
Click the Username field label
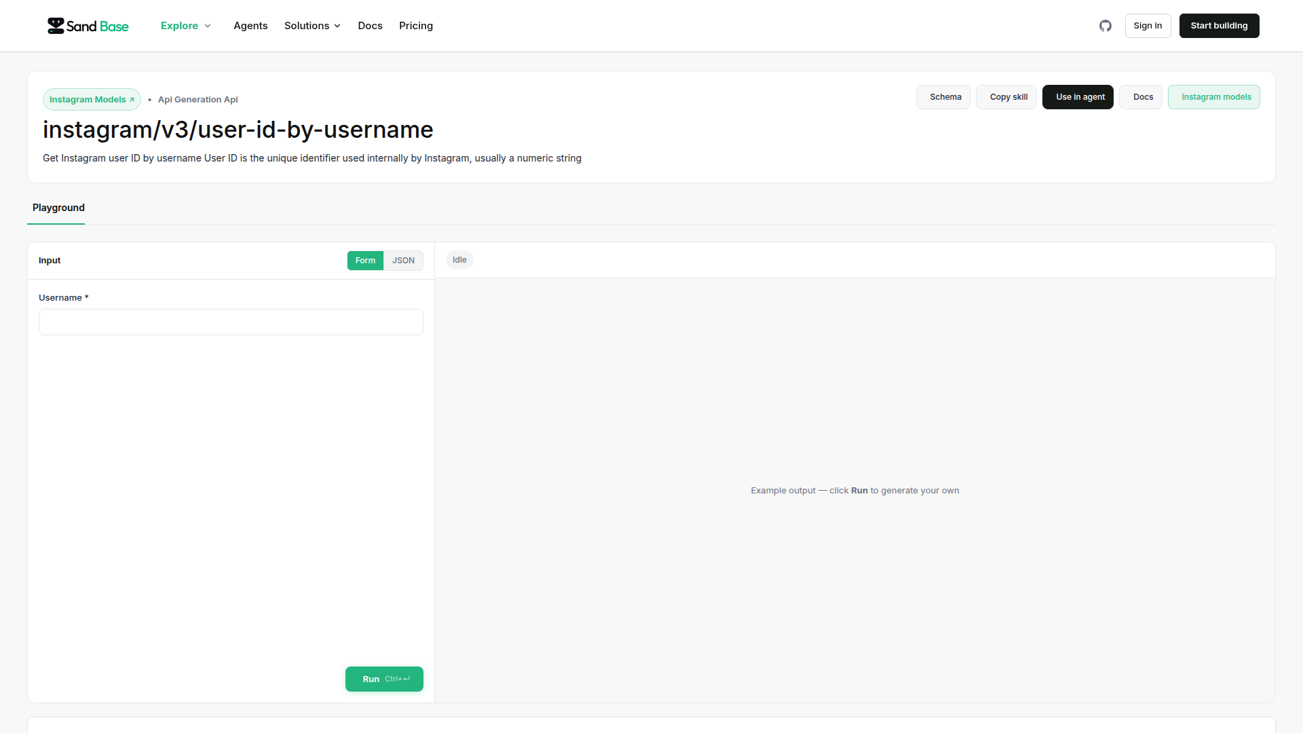[64, 298]
